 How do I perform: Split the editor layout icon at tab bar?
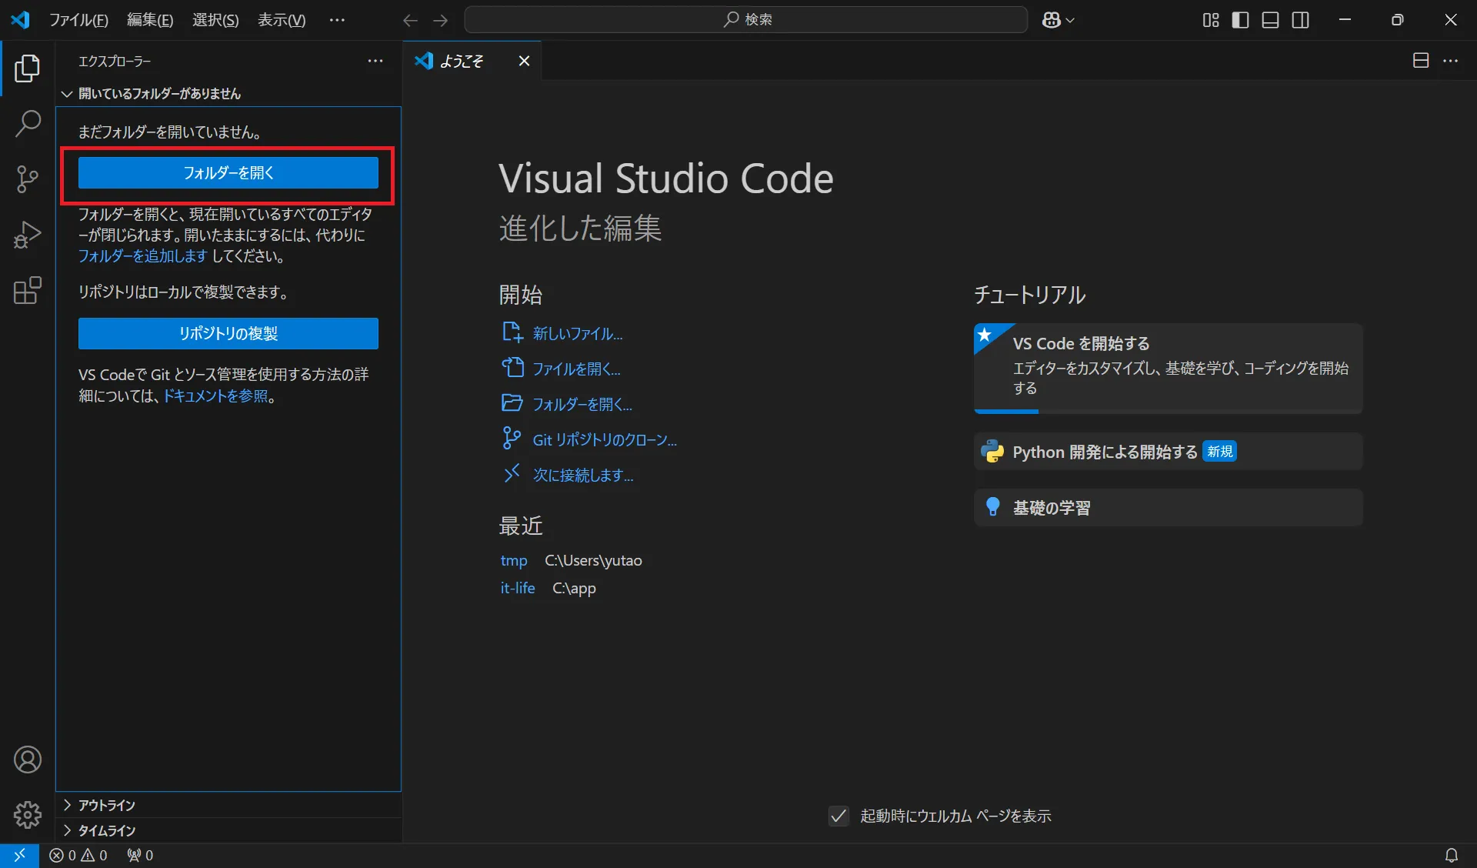1421,60
